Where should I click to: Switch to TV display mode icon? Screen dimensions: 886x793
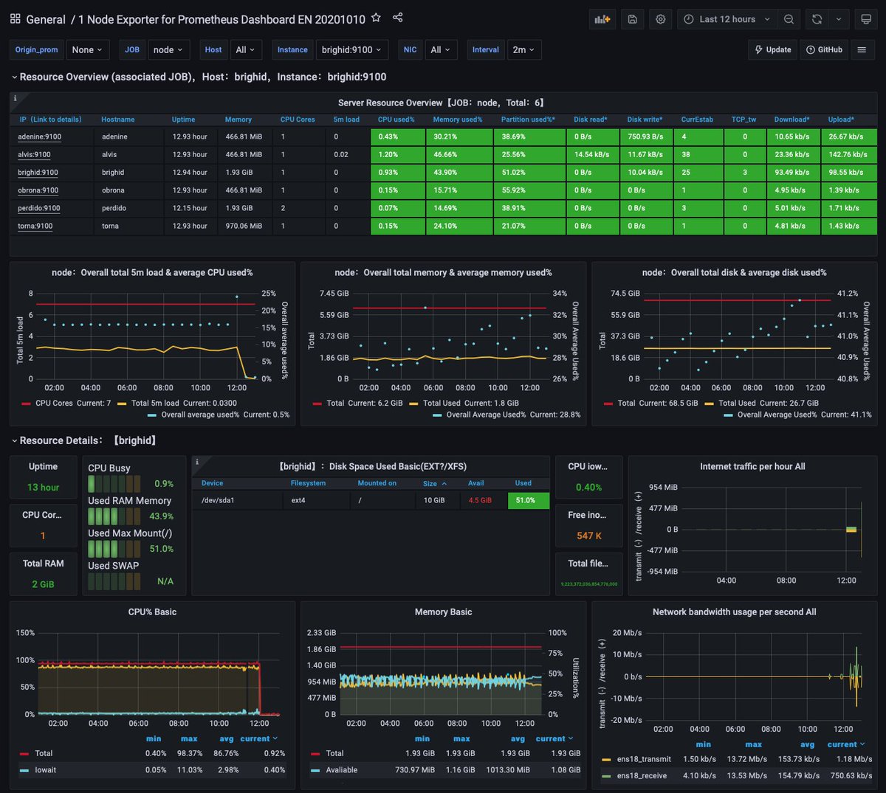866,19
